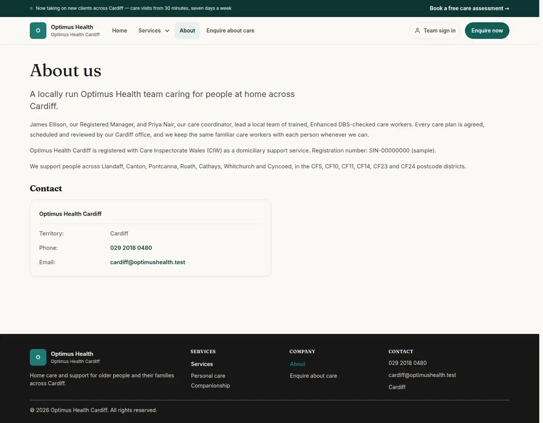Click the header Optimus Health brand name
This screenshot has width=543, height=423.
click(x=72, y=27)
